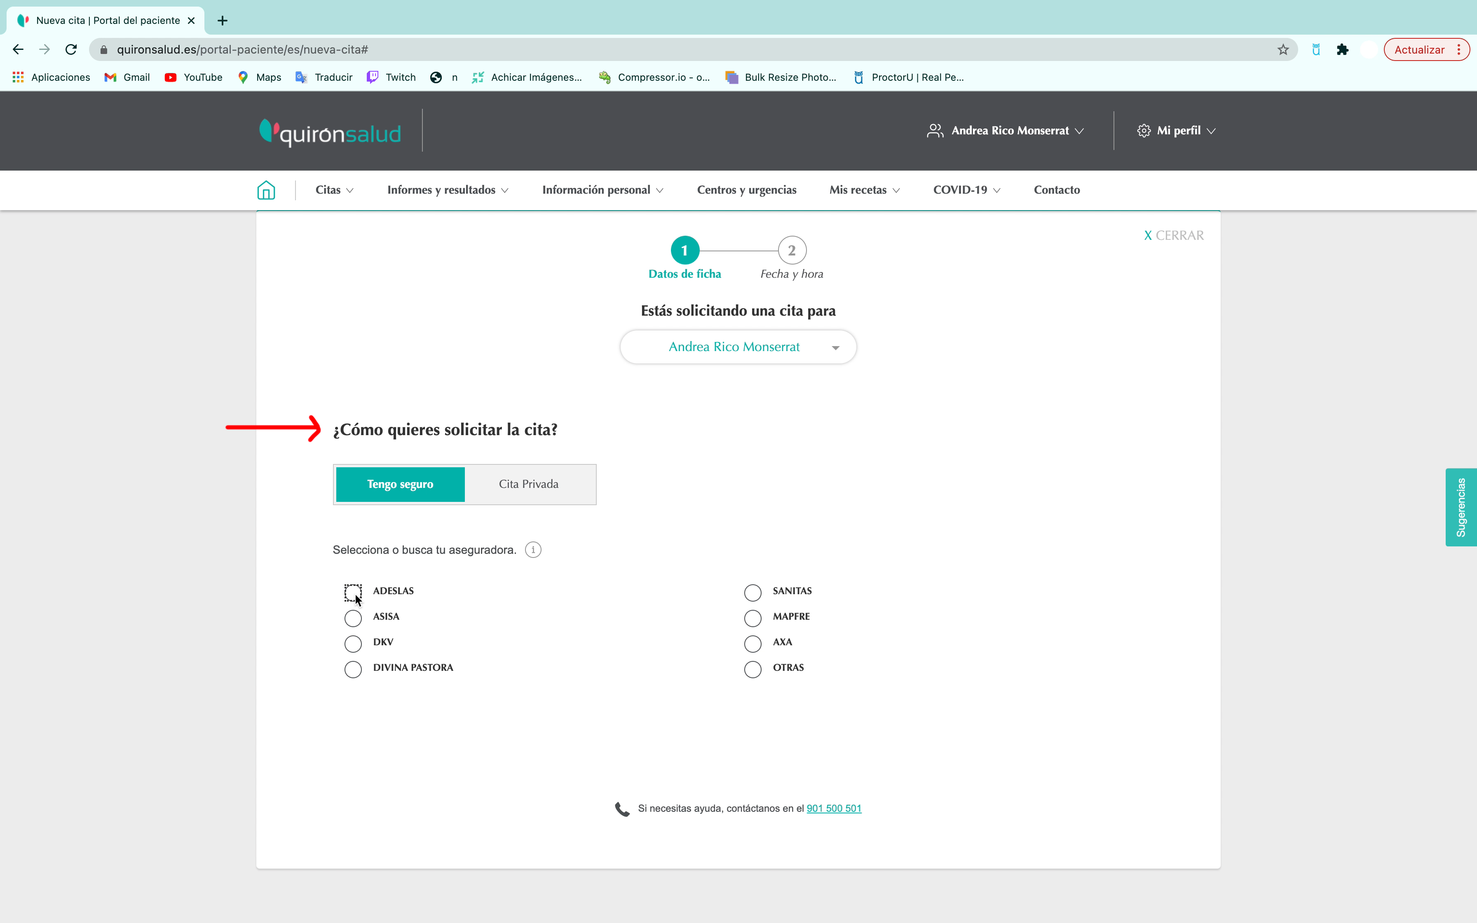Open the YouTube bookmark
Viewport: 1477px width, 923px height.
(193, 77)
